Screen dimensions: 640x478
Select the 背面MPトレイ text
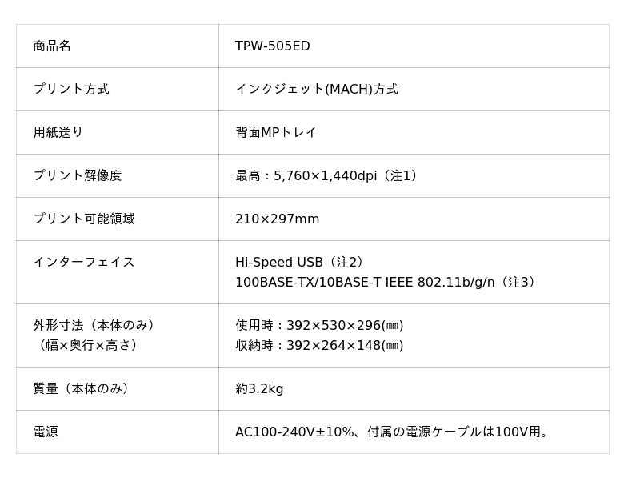coord(275,133)
